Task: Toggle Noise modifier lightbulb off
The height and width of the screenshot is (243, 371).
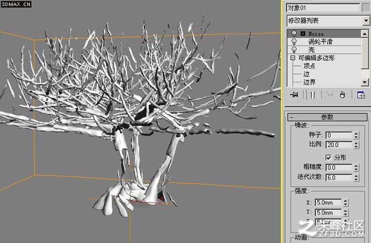Action: [x=294, y=34]
